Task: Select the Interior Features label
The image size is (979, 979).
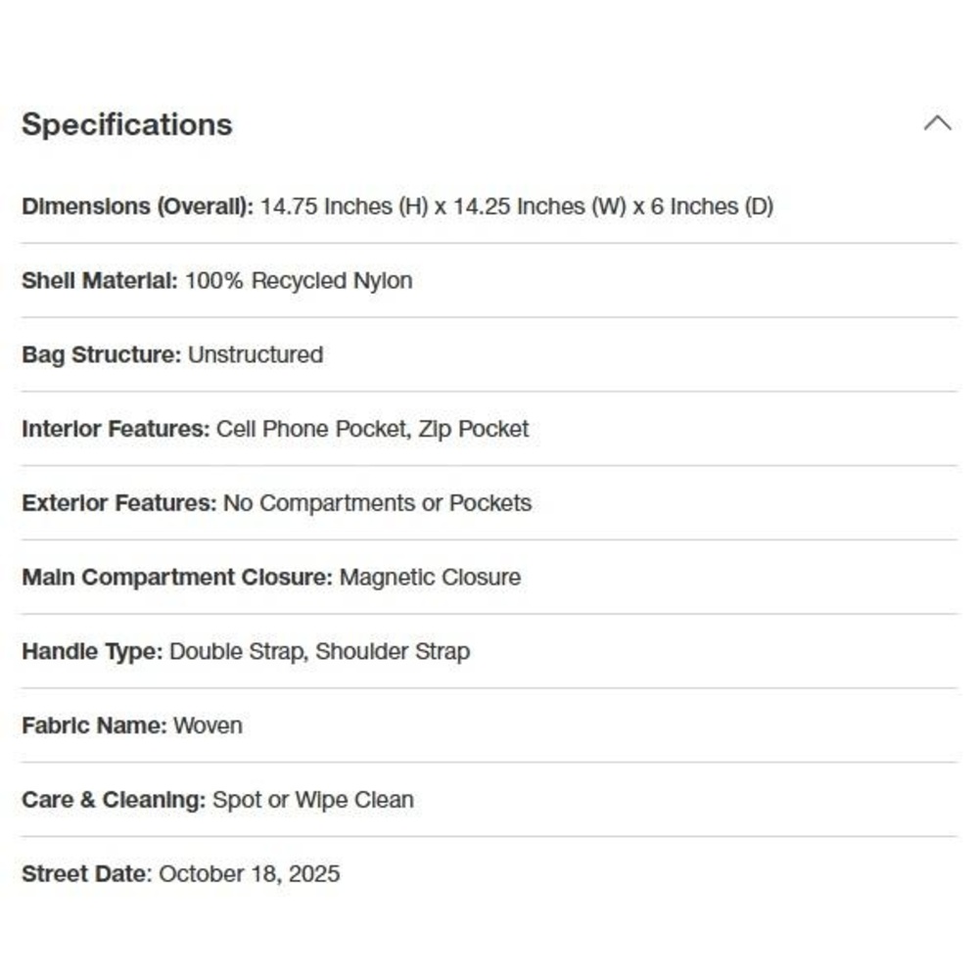Action: click(x=116, y=429)
